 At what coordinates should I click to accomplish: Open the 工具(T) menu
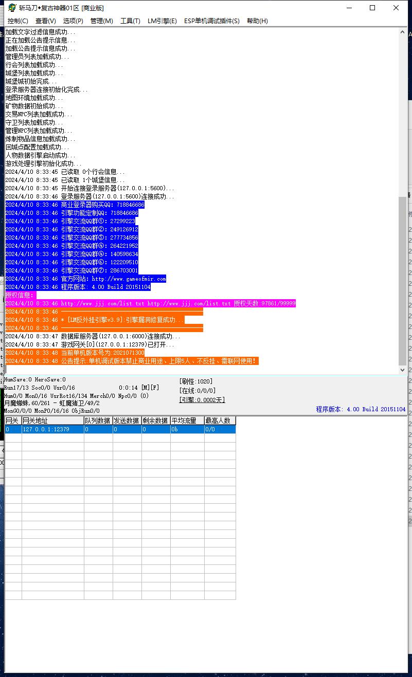point(130,21)
